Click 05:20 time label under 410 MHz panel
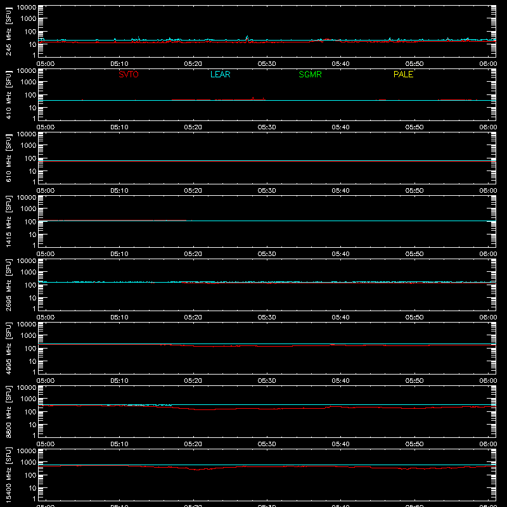The image size is (507, 507). click(193, 127)
